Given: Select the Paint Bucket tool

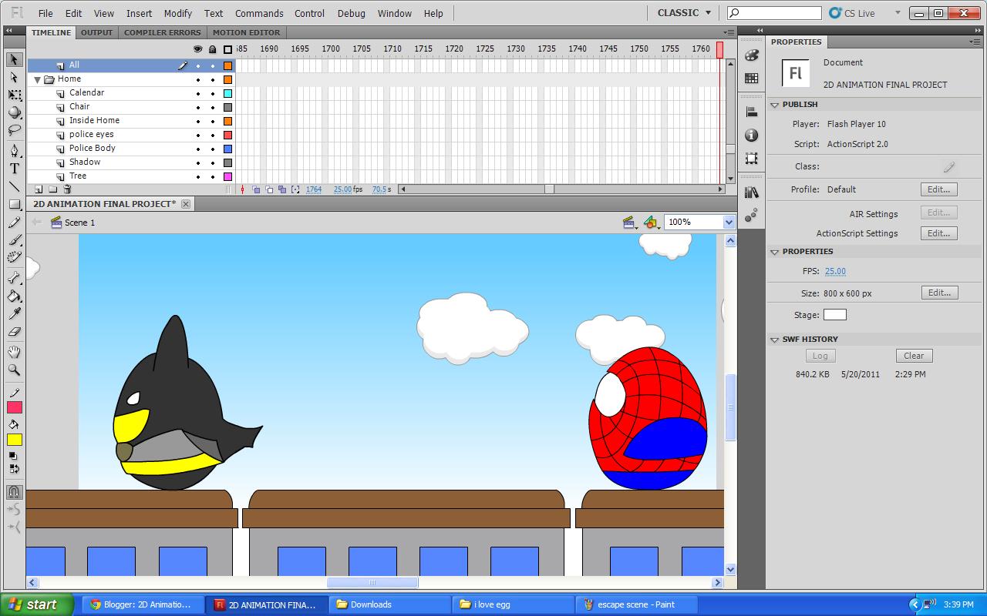Looking at the screenshot, I should 14,296.
